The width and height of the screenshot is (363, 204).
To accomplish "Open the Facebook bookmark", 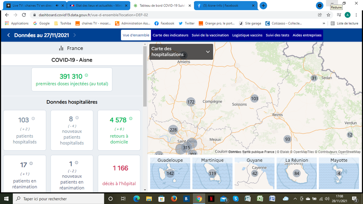I will click(164, 23).
